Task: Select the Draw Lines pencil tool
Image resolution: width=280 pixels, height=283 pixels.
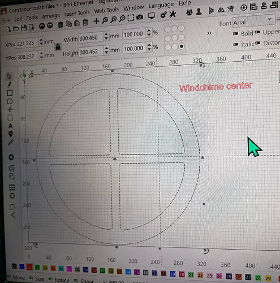Action: click(10, 84)
